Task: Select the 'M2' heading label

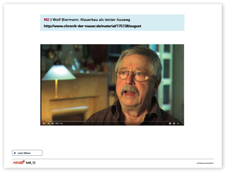Action: pos(46,19)
